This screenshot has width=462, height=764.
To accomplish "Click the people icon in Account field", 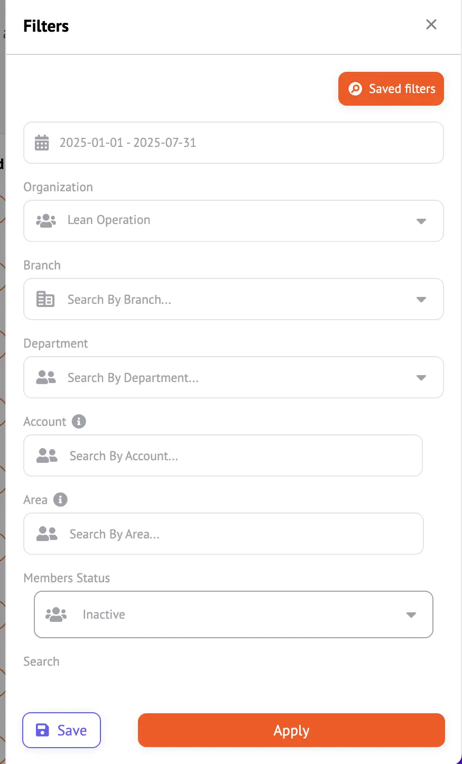I will 47,455.
